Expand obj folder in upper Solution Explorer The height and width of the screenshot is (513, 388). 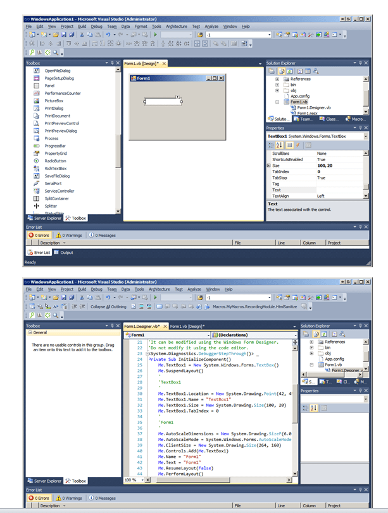[277, 90]
